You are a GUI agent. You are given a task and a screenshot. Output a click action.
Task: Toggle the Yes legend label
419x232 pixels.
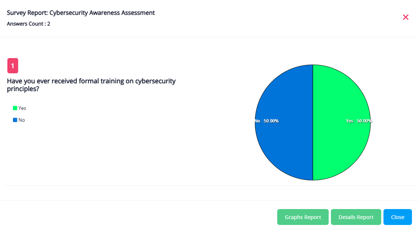click(22, 108)
